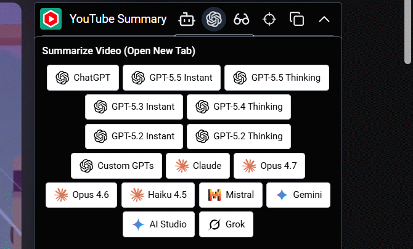Click the YouTube Summary title text
The width and height of the screenshot is (413, 249).
coord(118,19)
